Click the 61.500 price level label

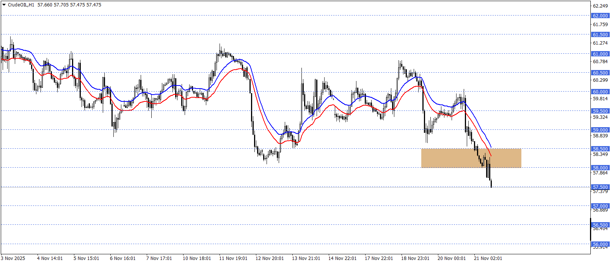pyautogui.click(x=600, y=34)
